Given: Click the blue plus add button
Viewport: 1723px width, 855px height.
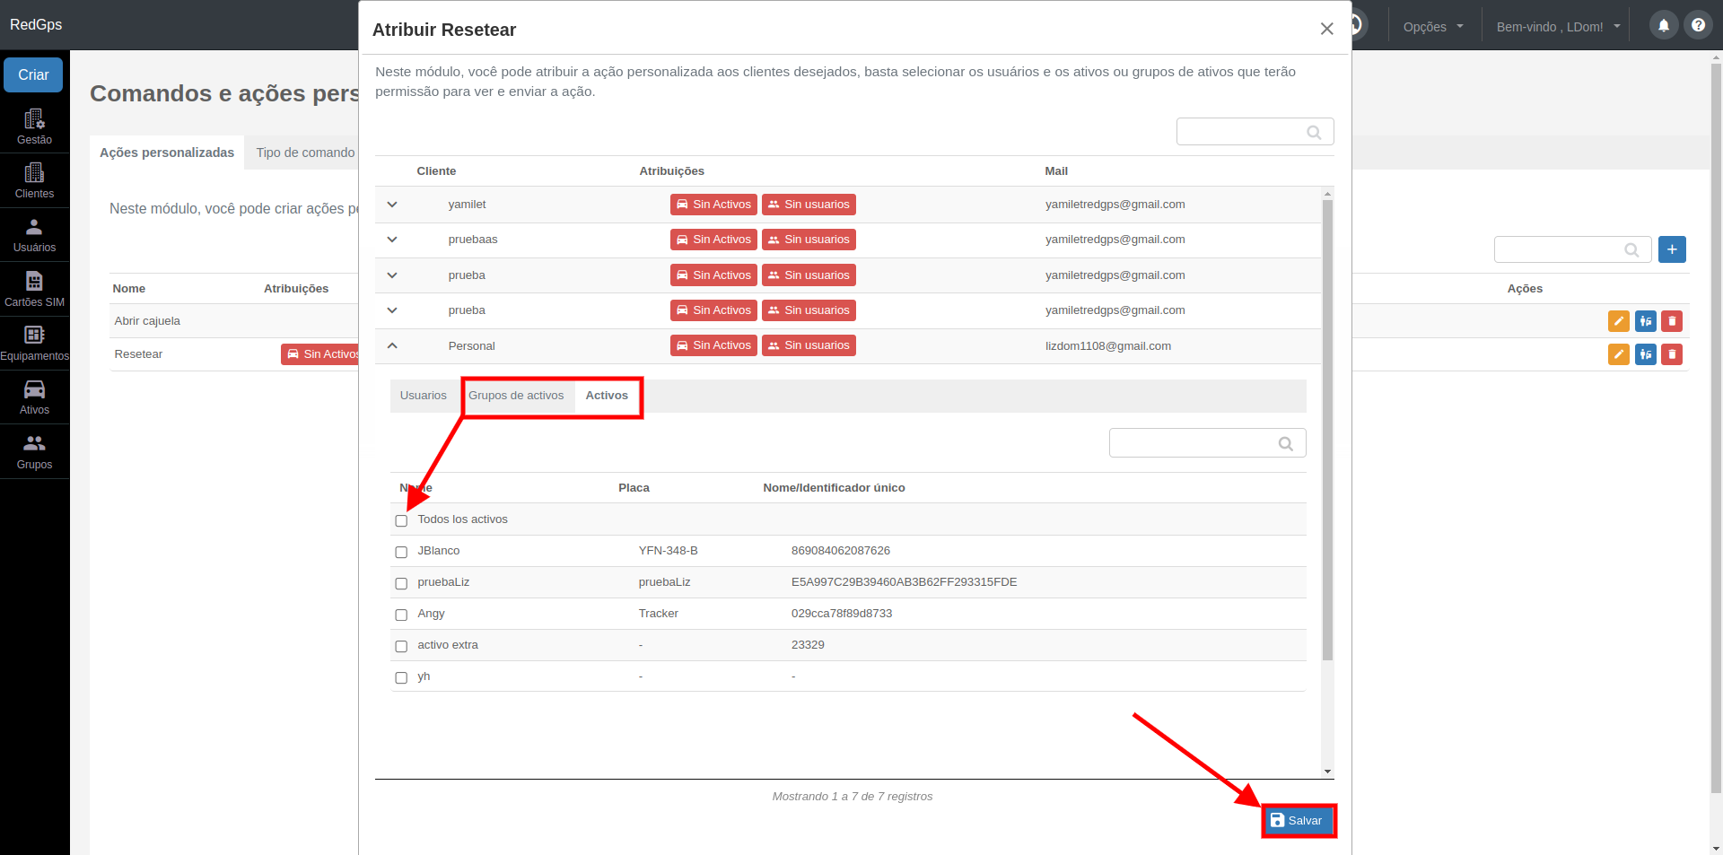Looking at the screenshot, I should click(1672, 249).
